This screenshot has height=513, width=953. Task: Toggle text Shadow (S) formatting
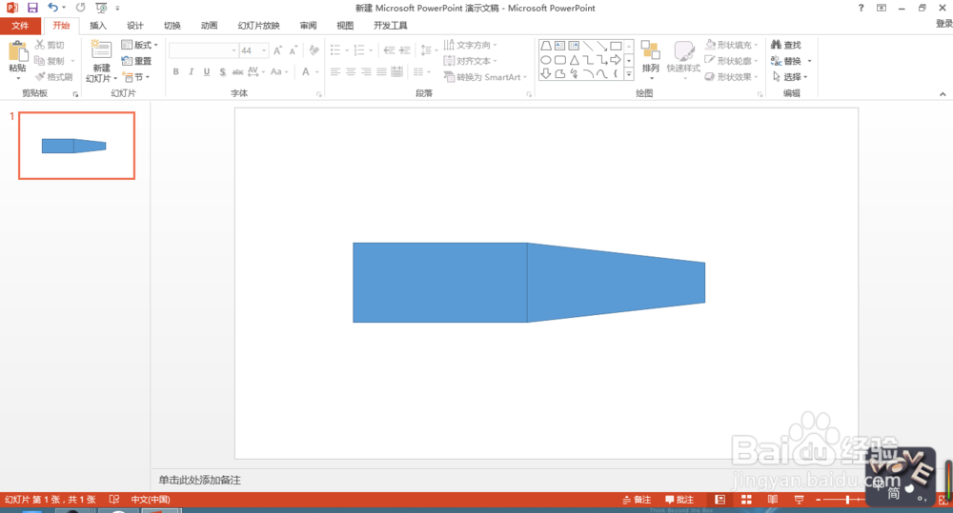tap(222, 71)
